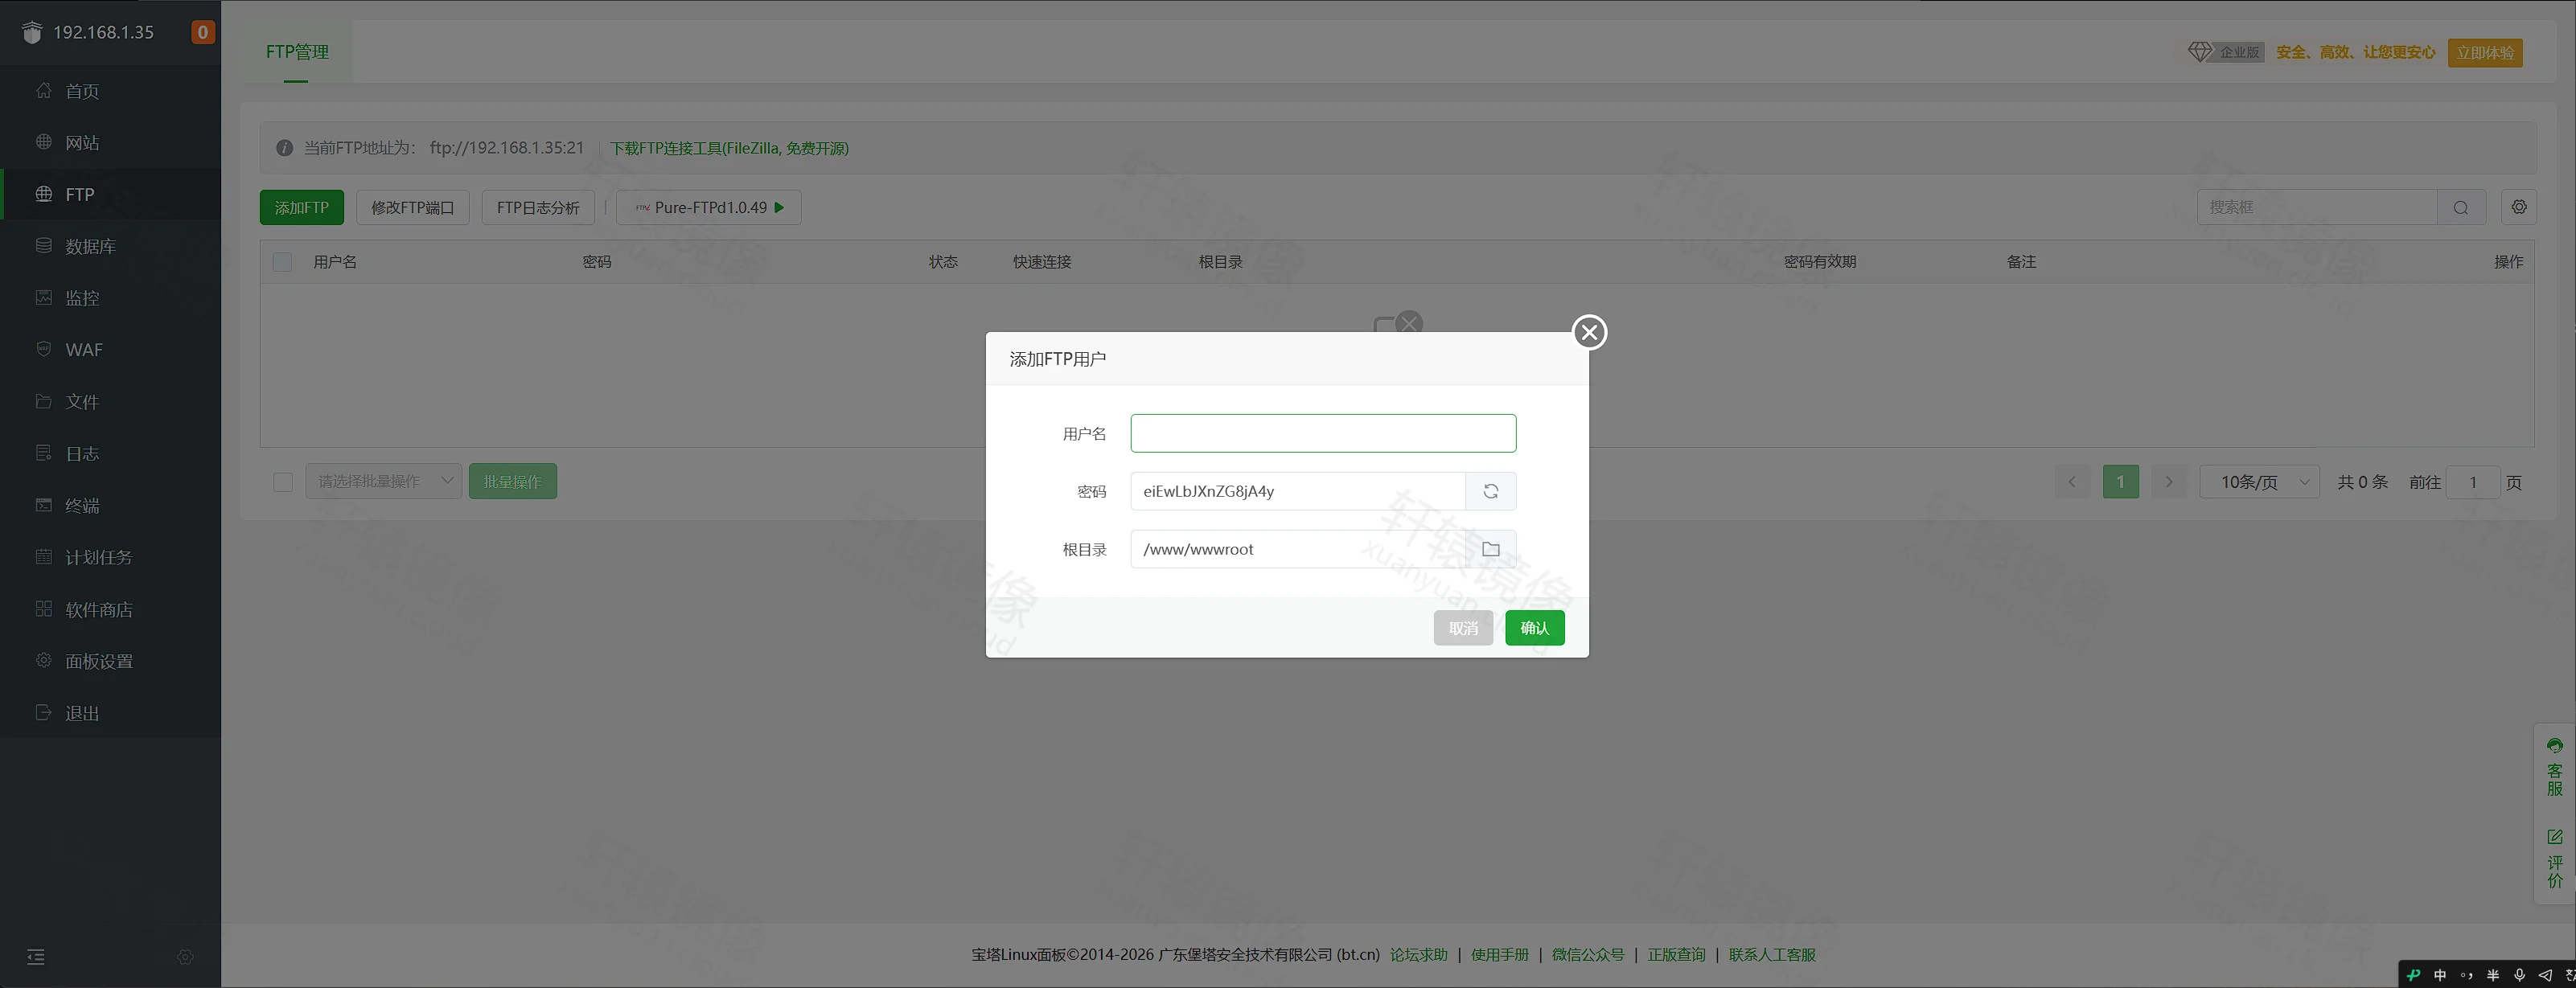Viewport: 2576px width, 988px height.
Task: Click the 搜索框 search input
Action: (2317, 207)
